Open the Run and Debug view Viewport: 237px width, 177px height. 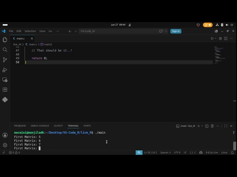(x=5, y=70)
